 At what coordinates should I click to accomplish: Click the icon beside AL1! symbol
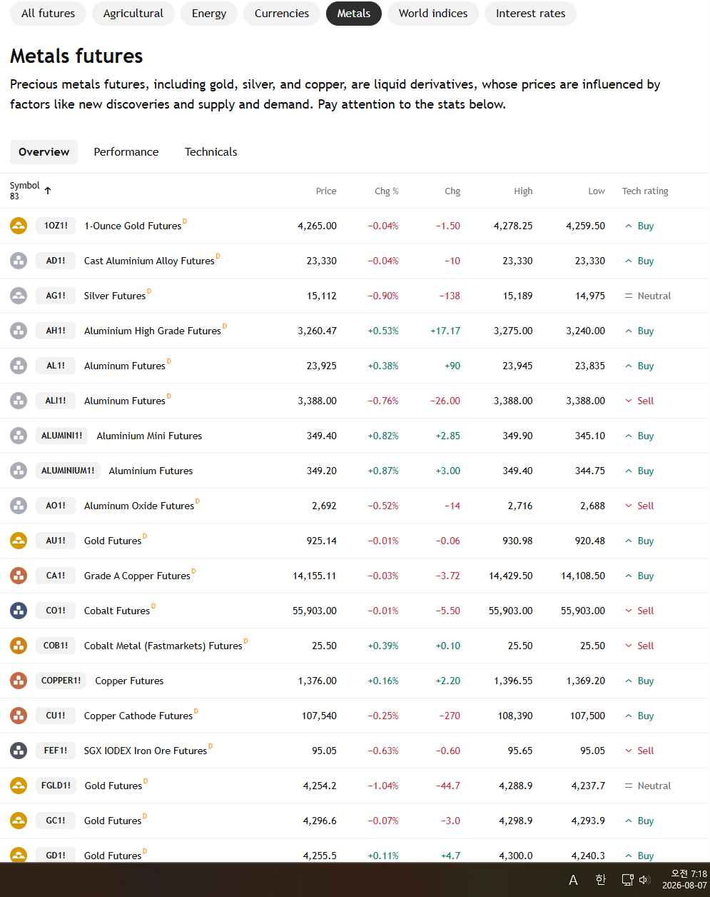click(19, 366)
